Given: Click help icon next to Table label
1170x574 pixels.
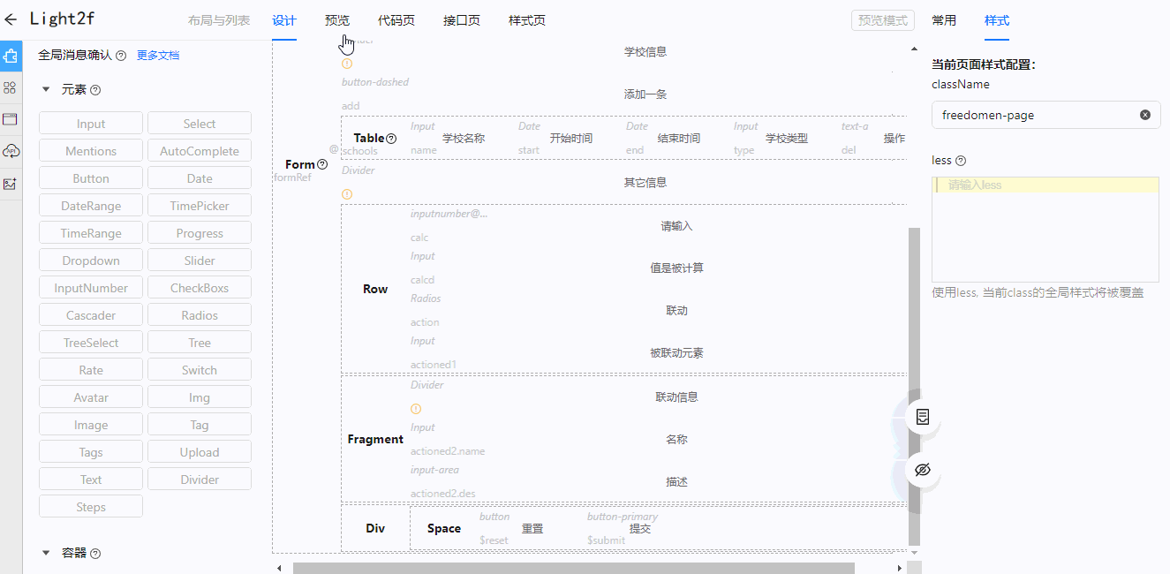Looking at the screenshot, I should click(x=391, y=139).
